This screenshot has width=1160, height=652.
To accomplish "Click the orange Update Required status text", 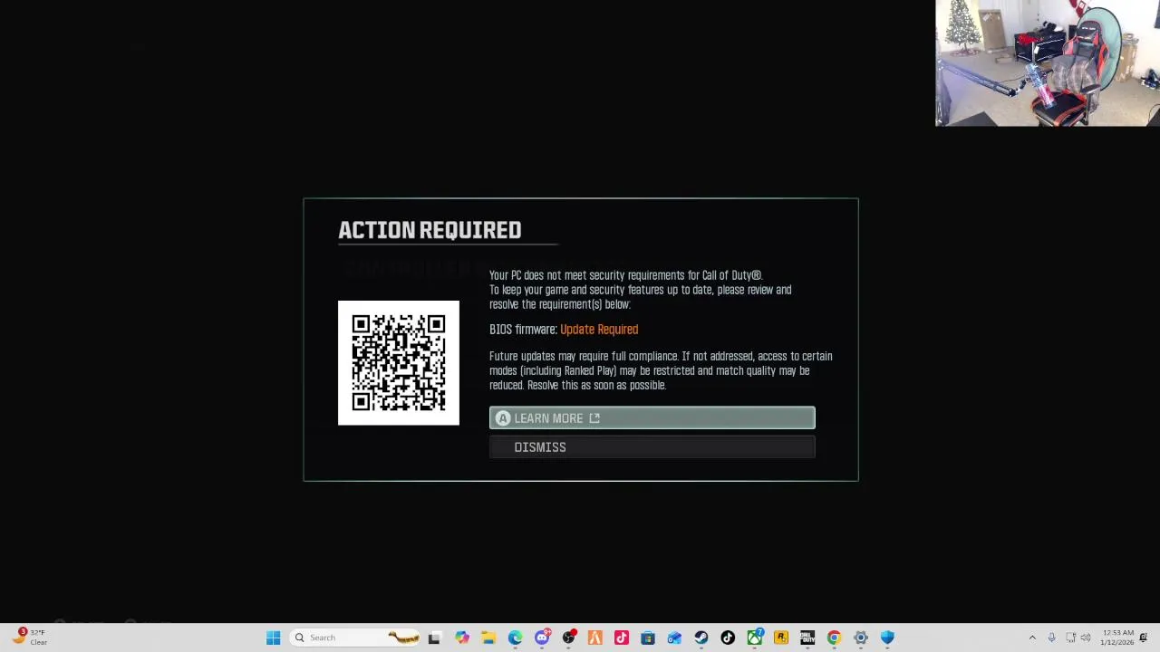I will click(x=599, y=330).
